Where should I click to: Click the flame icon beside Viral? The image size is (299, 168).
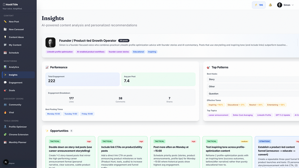point(5,113)
